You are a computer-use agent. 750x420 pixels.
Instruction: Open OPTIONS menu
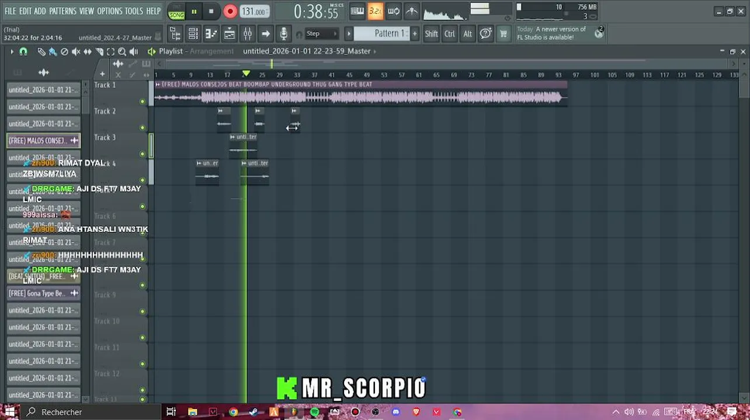tap(110, 11)
